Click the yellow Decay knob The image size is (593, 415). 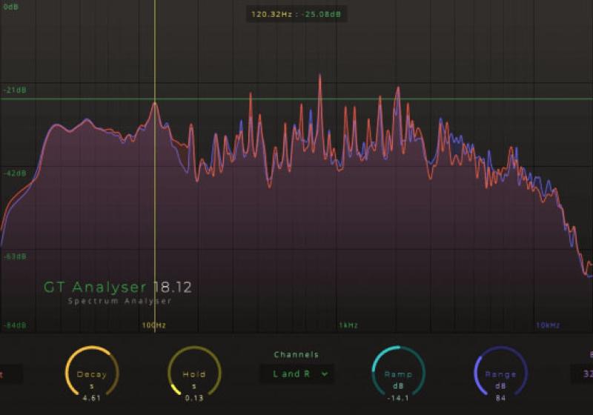pos(92,371)
